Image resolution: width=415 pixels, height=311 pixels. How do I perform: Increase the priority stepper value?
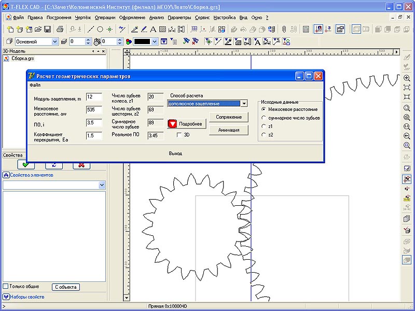point(120,40)
